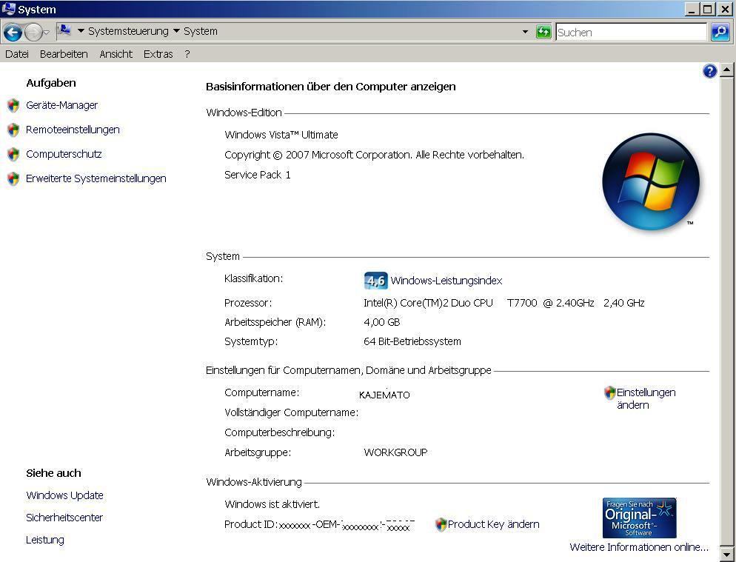Viewport: 736px width, 562px height.
Task: Click the computer name KAJEMATO
Action: pos(384,395)
